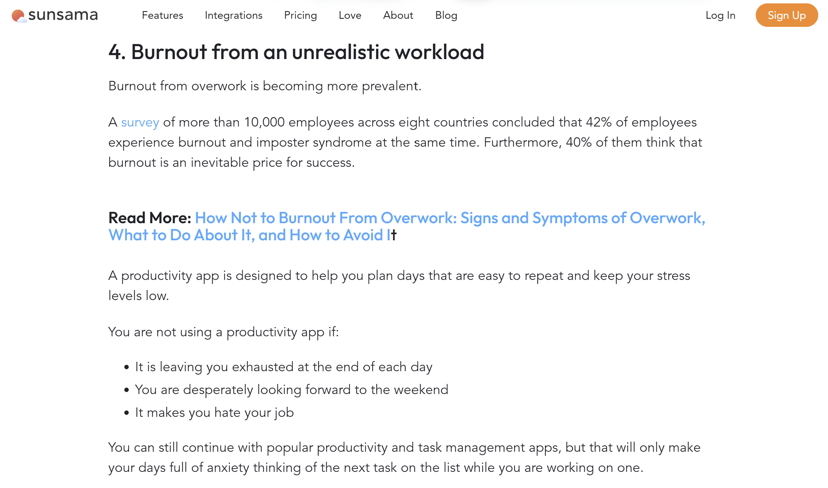Click the Burnout from overwork sentence
828x488 pixels.
(x=264, y=86)
